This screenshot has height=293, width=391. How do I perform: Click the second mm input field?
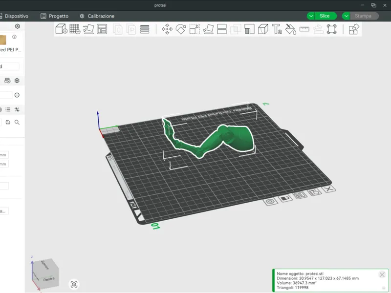[x=4, y=164]
